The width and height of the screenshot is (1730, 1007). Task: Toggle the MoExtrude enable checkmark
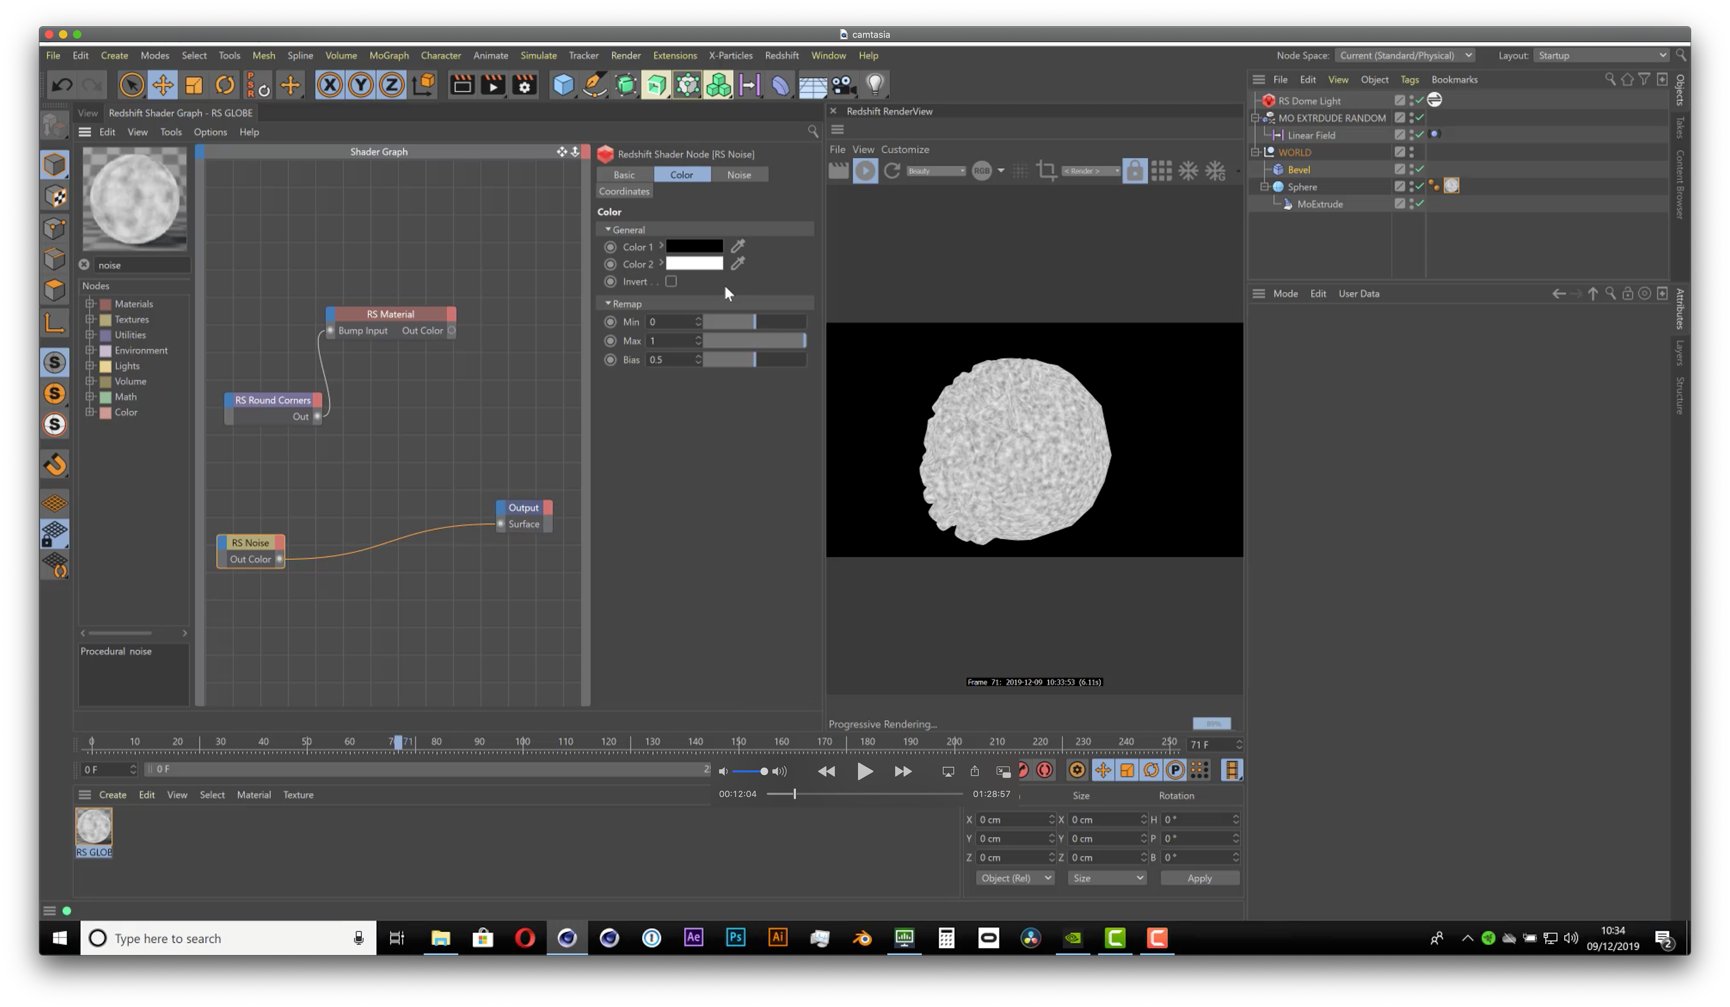(x=1419, y=204)
